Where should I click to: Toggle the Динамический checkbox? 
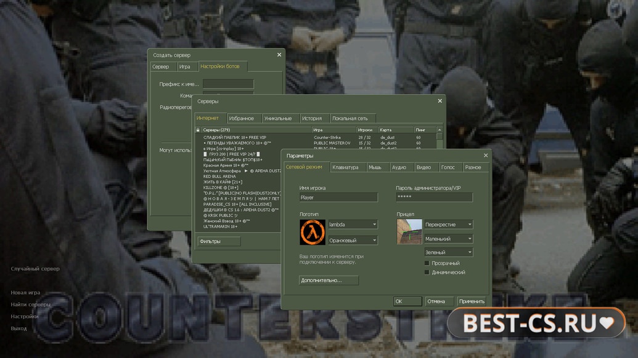(x=427, y=272)
